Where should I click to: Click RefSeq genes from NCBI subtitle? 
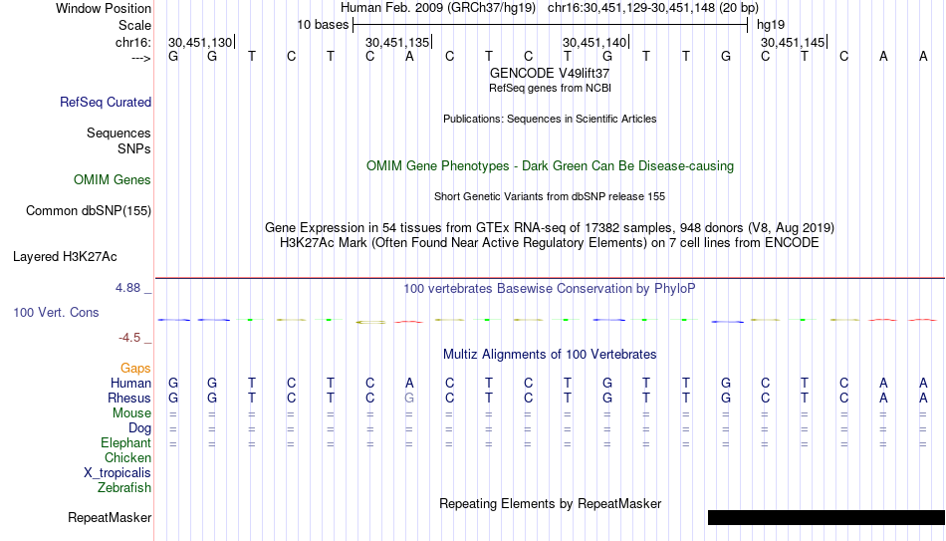click(550, 88)
